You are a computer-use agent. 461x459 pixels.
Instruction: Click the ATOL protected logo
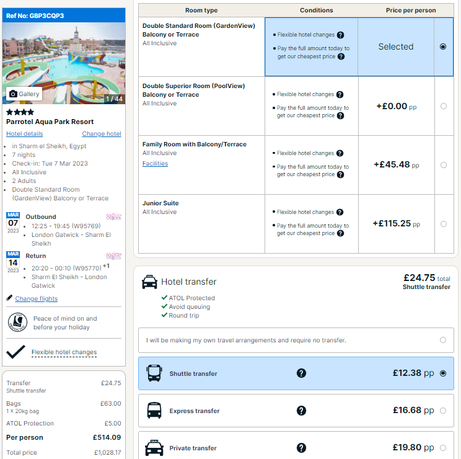[x=17, y=322]
